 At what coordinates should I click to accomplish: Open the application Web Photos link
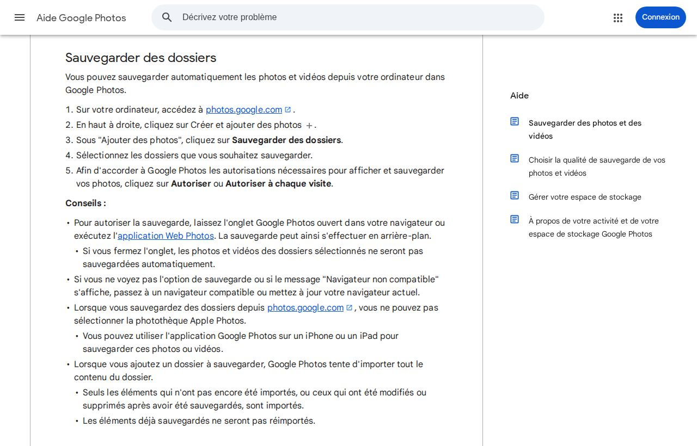point(166,236)
